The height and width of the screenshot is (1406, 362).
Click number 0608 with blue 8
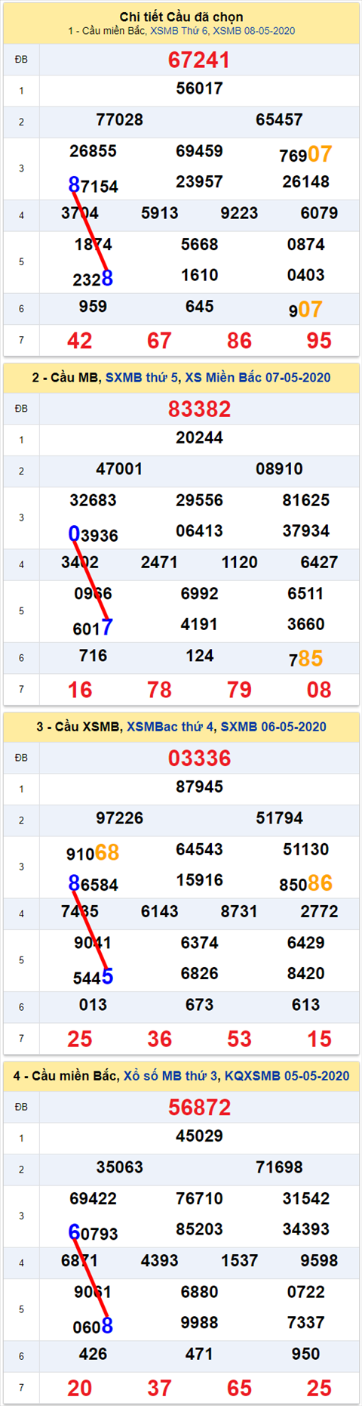93,1327
